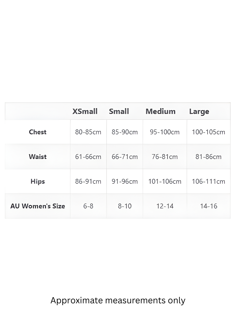Click the 80-85cm chest cell
The width and height of the screenshot is (236, 319).
(x=88, y=132)
